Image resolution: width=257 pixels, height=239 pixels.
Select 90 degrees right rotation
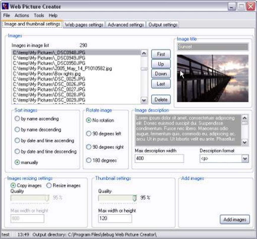click(105, 147)
